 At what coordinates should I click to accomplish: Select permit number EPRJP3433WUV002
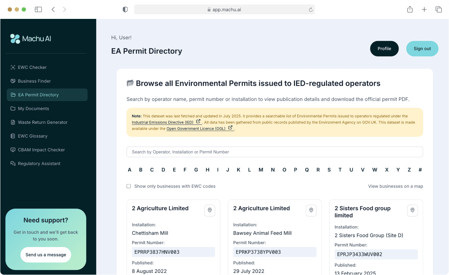coord(376,254)
